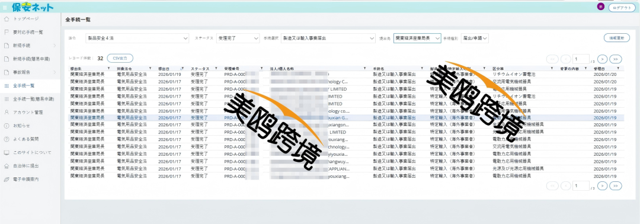This screenshot has height=224, width=640.
Task: Open the filter icon on 受理日 column
Action: (x=618, y=68)
